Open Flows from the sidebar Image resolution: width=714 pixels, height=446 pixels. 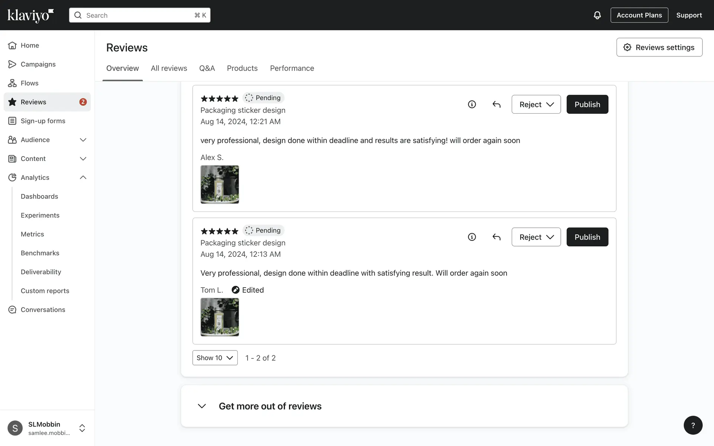tap(29, 83)
